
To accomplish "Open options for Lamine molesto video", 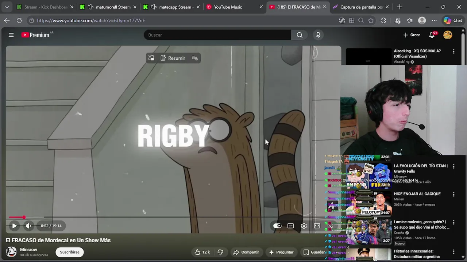I will pos(454,222).
